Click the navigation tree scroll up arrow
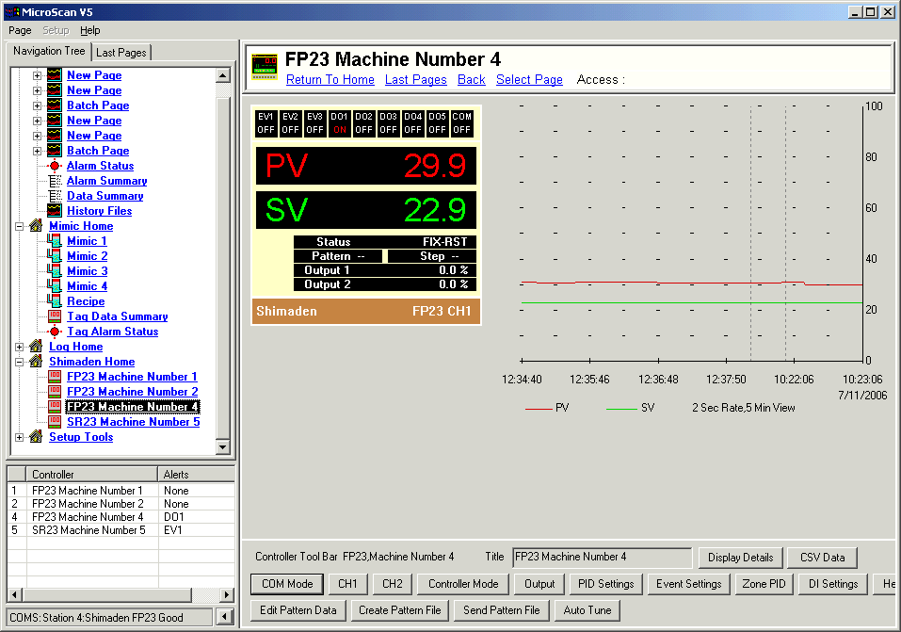The image size is (901, 632). click(x=223, y=75)
